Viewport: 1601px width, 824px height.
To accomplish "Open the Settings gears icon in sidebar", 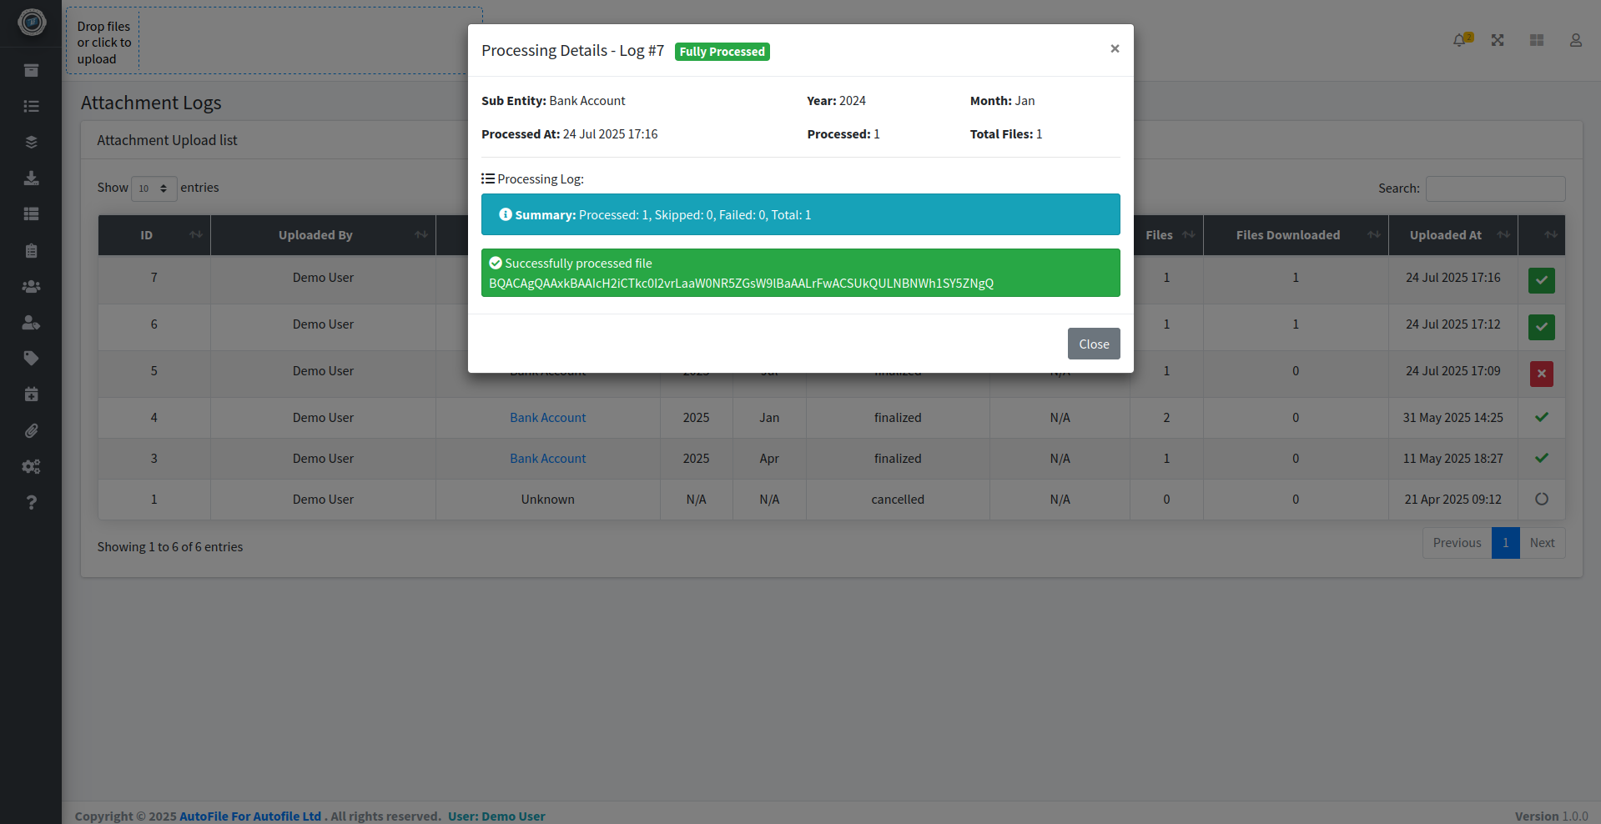I will pyautogui.click(x=31, y=466).
